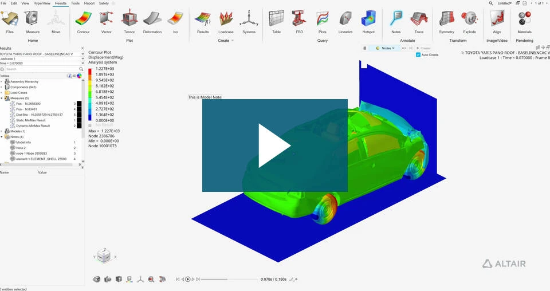
Task: Expand the Assembly Hierarchy node
Action: click(2, 81)
